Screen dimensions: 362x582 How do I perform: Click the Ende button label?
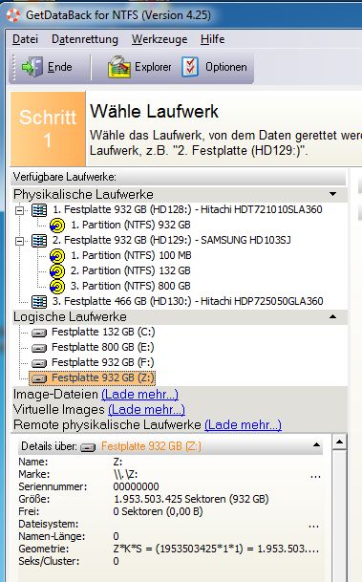coord(60,67)
